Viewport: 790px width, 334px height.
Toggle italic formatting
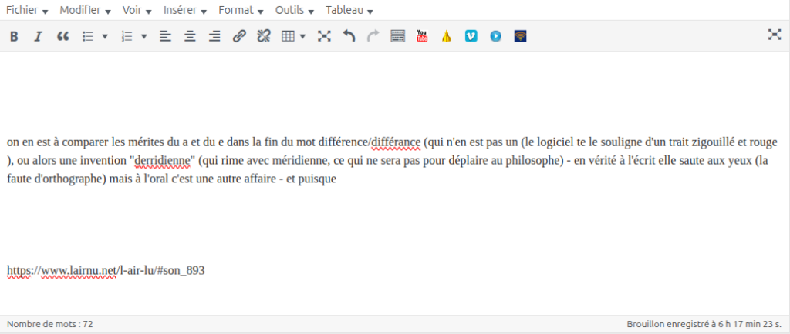coord(37,36)
